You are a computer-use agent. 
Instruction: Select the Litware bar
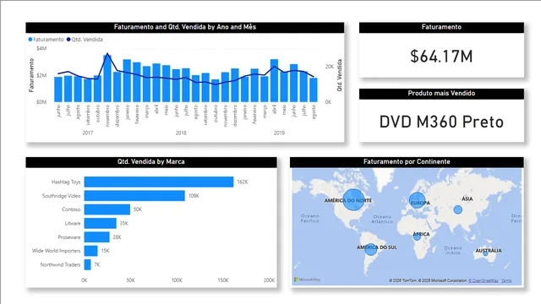click(x=101, y=223)
